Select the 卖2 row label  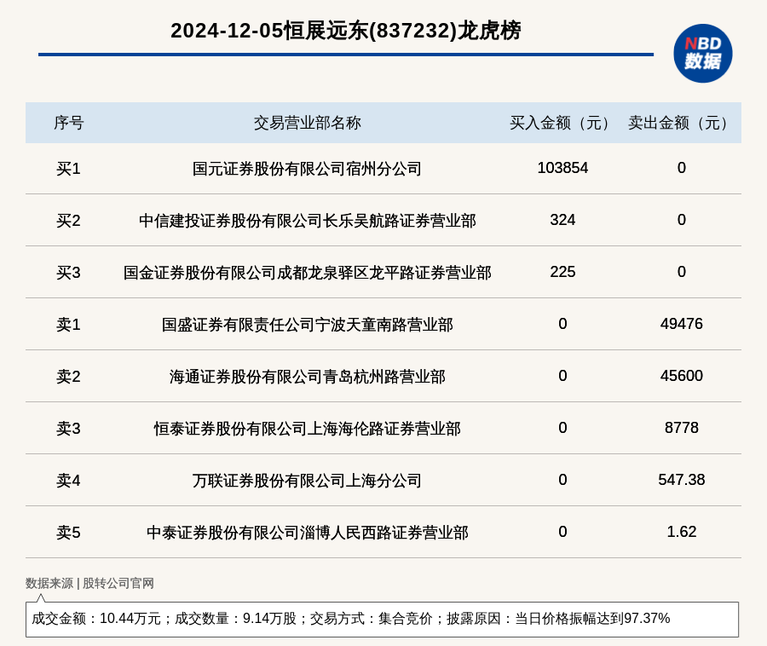coord(68,377)
